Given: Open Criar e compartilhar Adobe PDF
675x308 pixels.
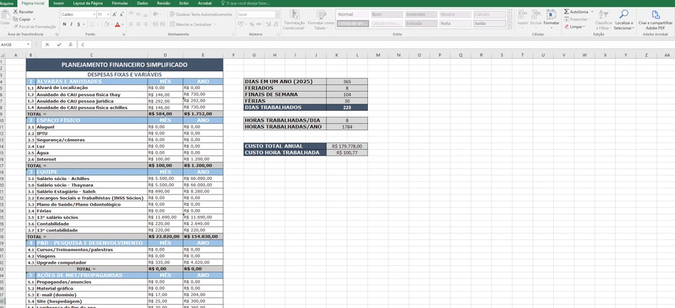Looking at the screenshot, I should (655, 15).
